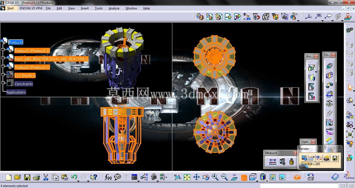Click the Render panel help question button

[325, 148]
